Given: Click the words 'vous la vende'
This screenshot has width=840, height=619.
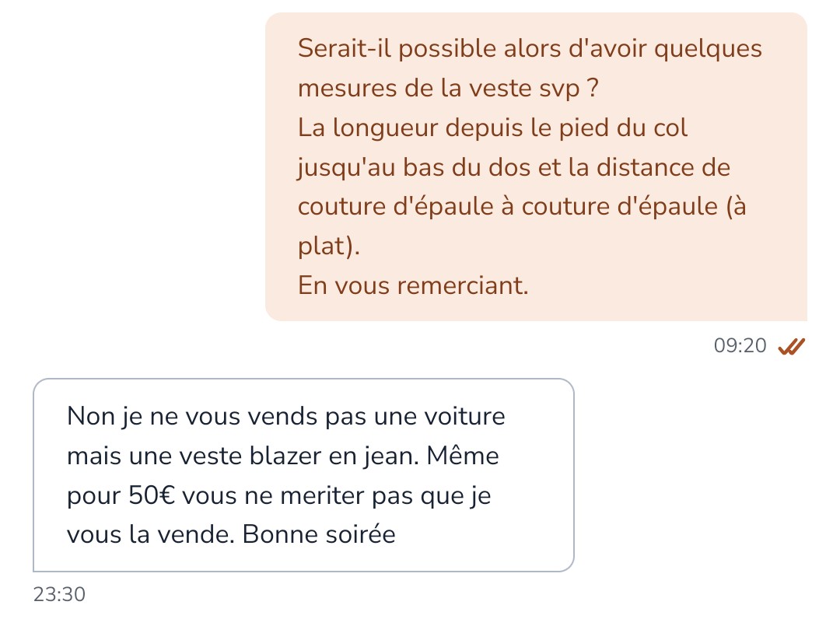Looking at the screenshot, I should point(146,535).
